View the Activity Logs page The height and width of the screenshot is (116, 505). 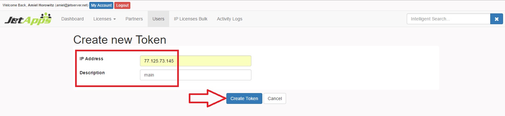[x=230, y=19]
